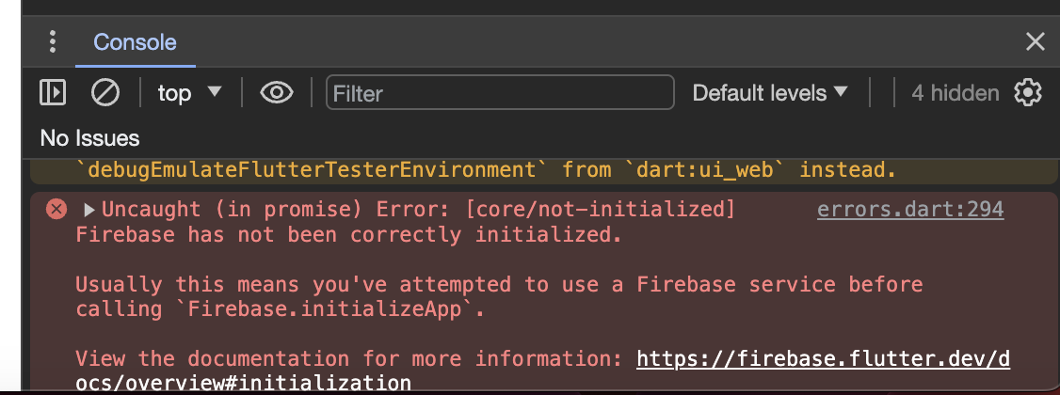Clear the console output
Viewport: 1060px width, 395px height.
pos(104,92)
